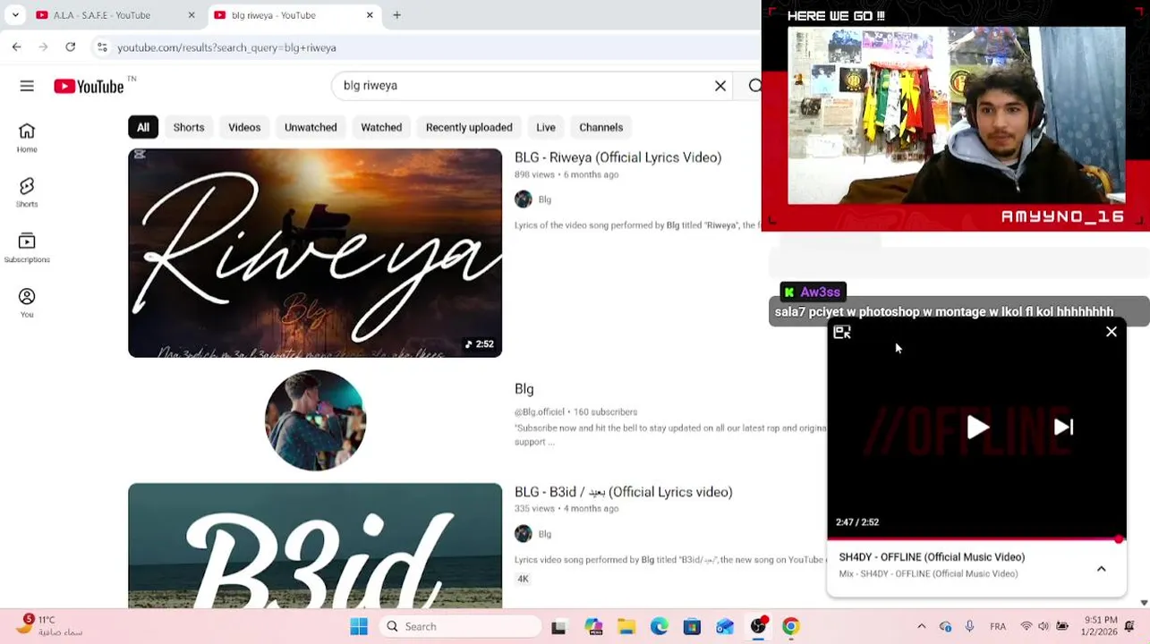Screen dimensions: 1150x644
Task: Open Blg channel name under B3id result
Action: point(544,534)
